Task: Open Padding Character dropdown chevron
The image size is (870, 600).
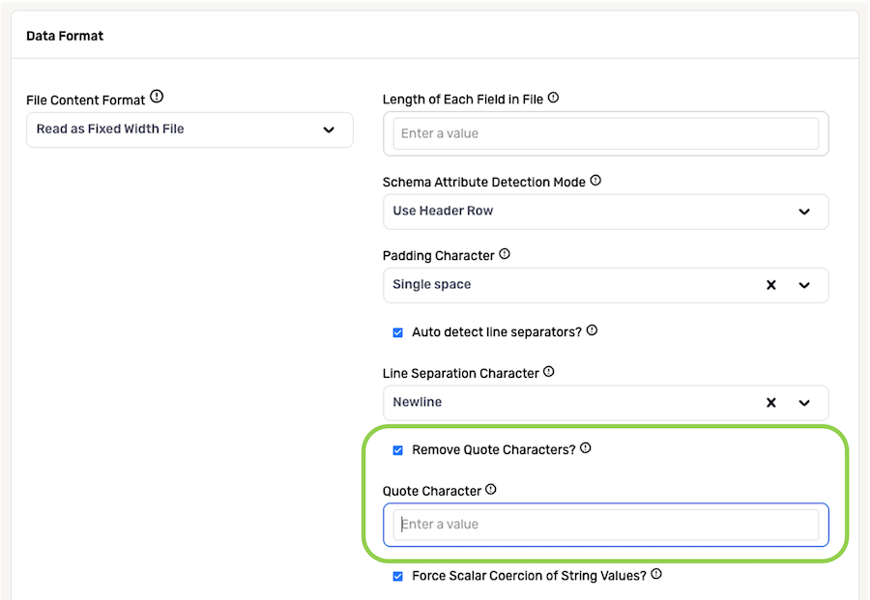Action: pyautogui.click(x=804, y=285)
